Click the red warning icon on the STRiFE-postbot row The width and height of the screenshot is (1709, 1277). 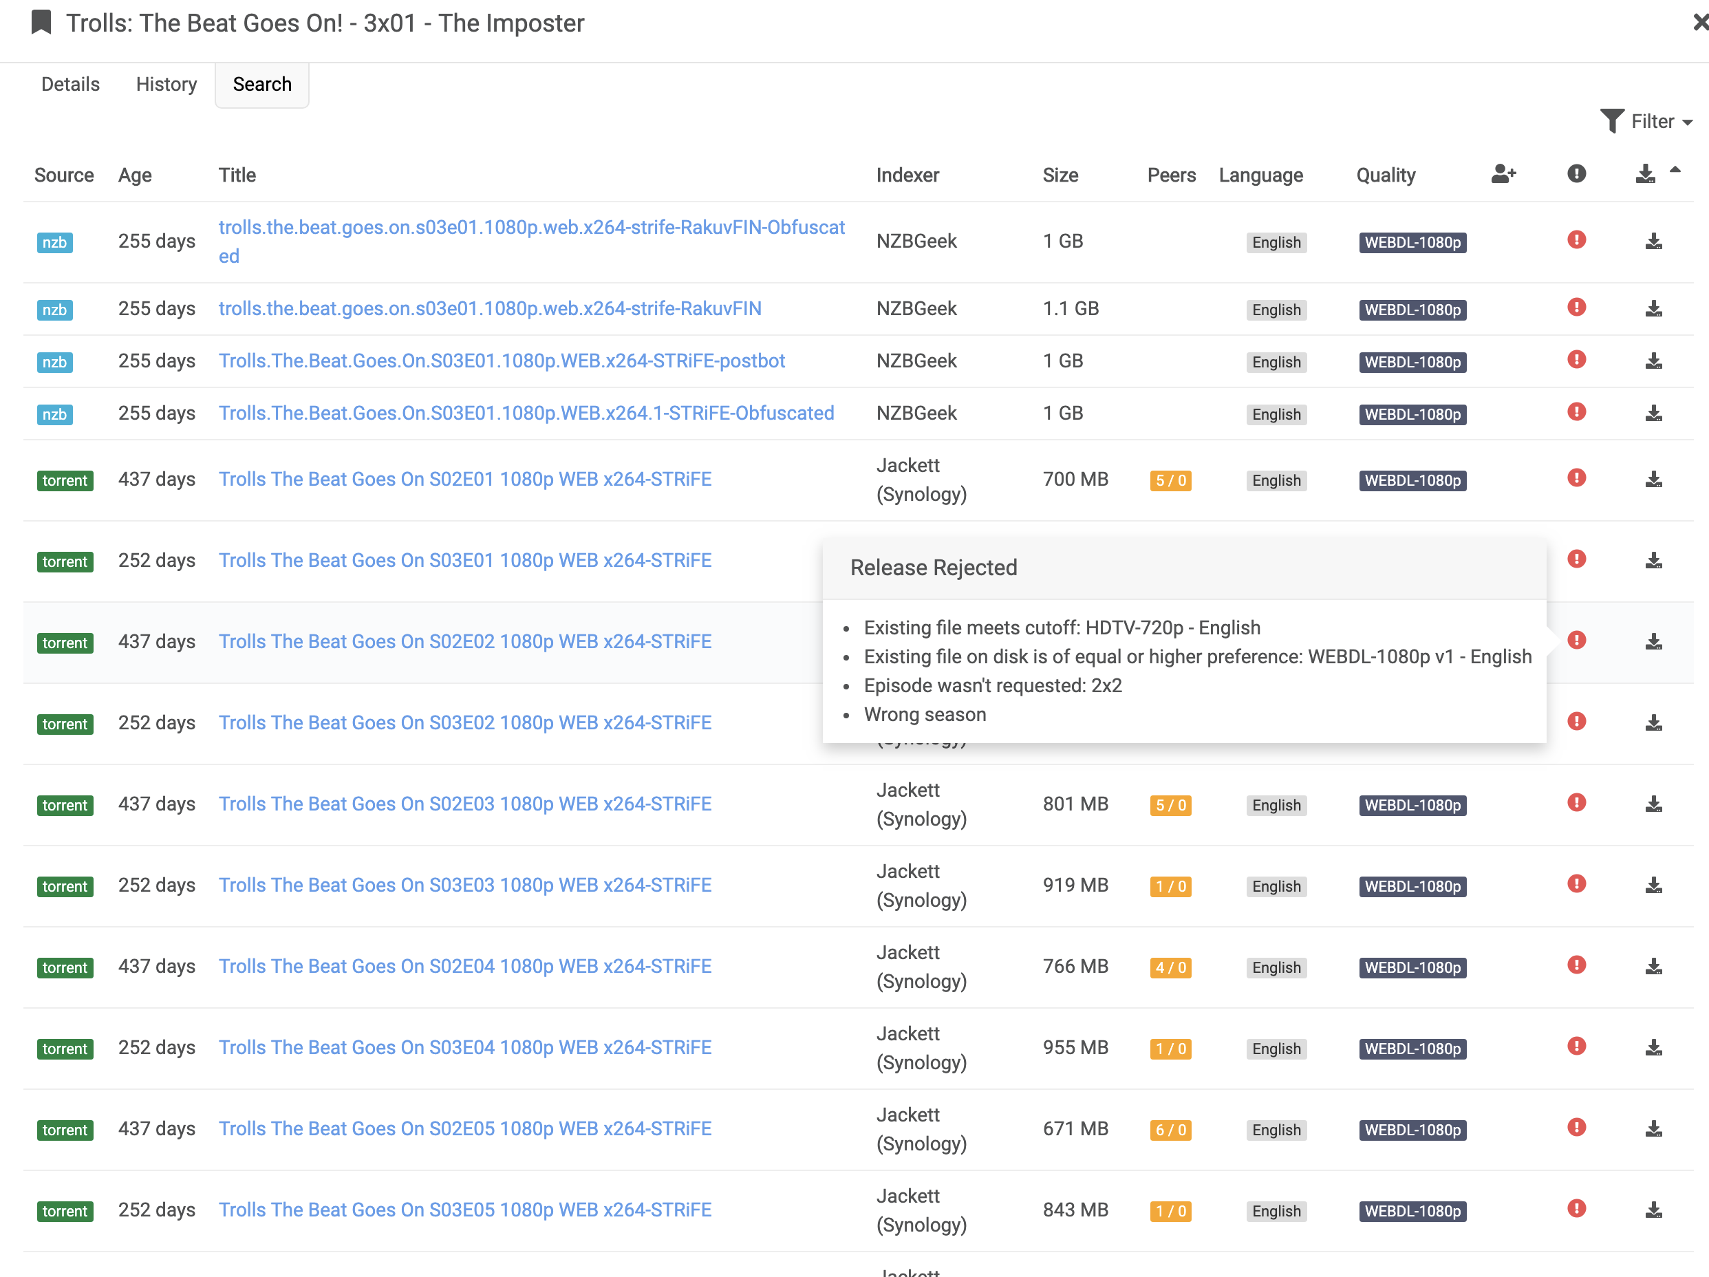[x=1576, y=360]
